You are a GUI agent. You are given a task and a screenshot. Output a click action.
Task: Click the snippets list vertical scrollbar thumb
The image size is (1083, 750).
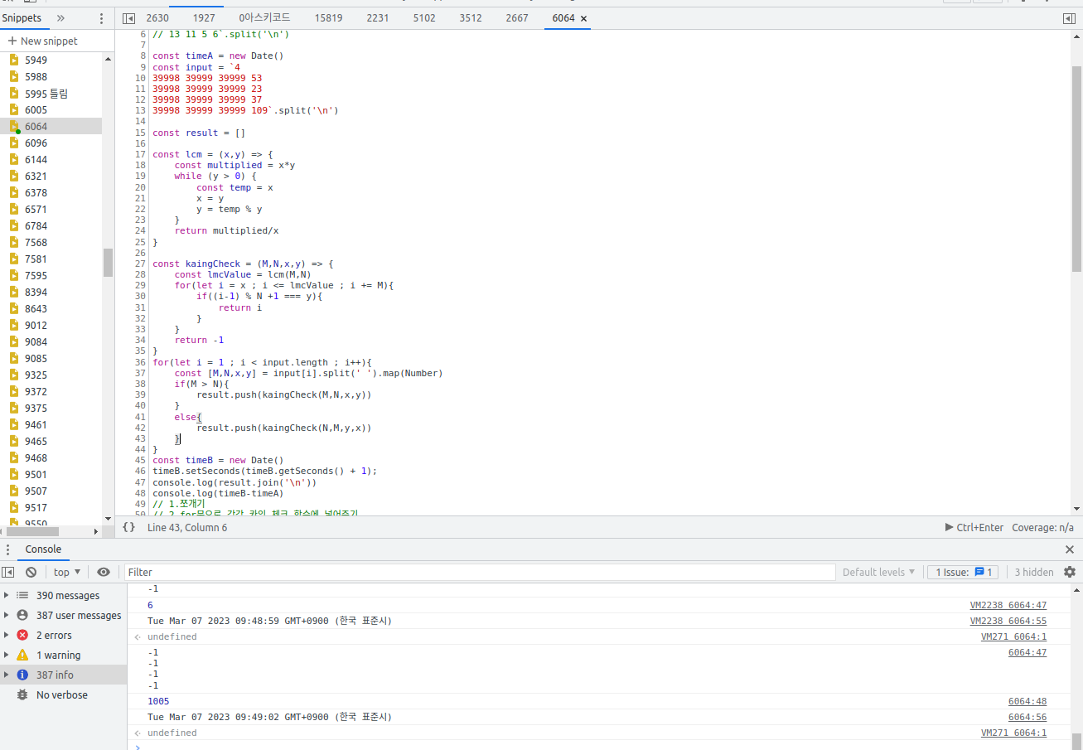[x=108, y=262]
